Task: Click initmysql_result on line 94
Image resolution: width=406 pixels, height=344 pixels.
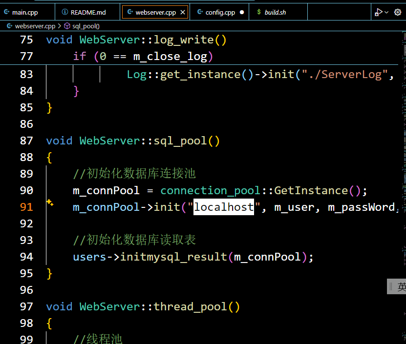Action: [x=173, y=257]
